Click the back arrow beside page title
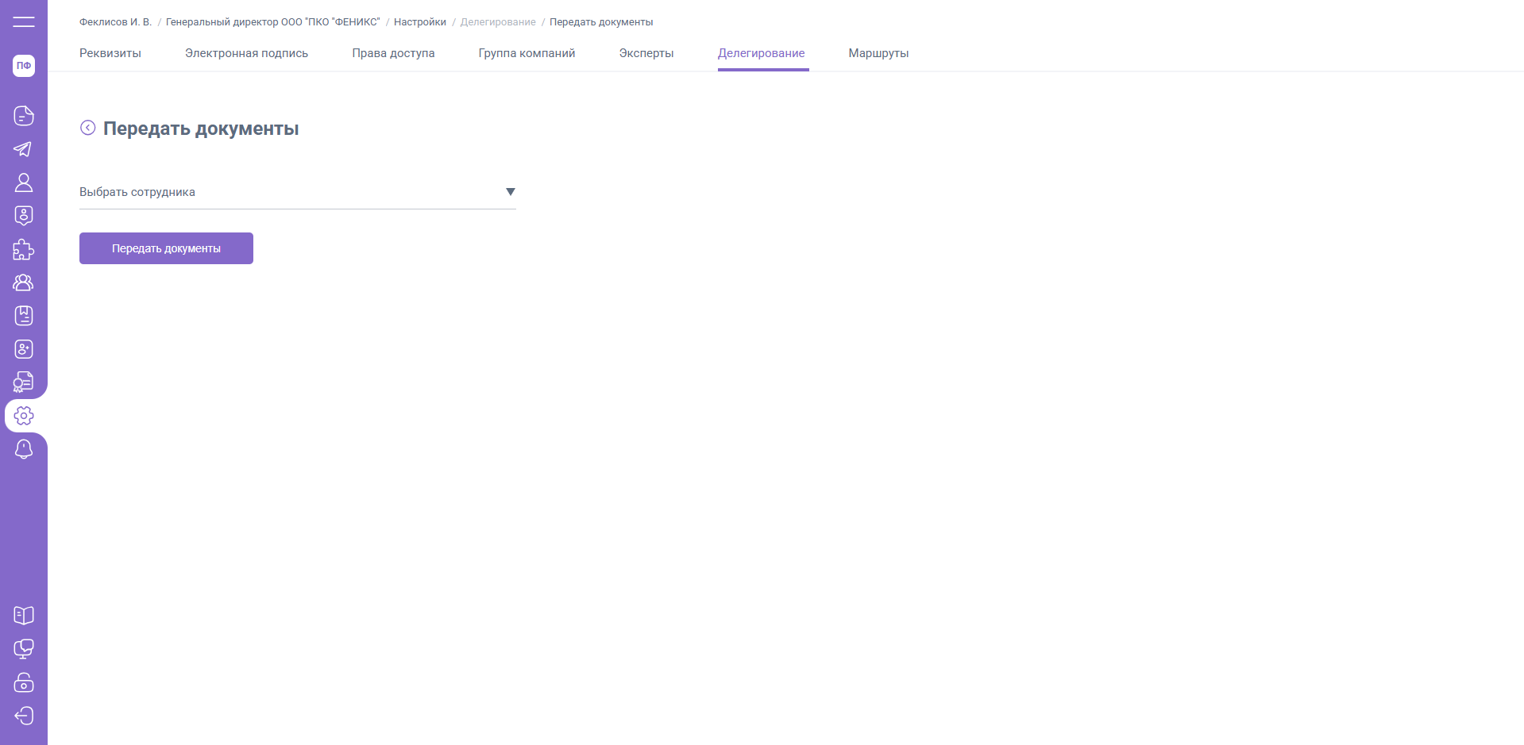The height and width of the screenshot is (745, 1524). [88, 128]
